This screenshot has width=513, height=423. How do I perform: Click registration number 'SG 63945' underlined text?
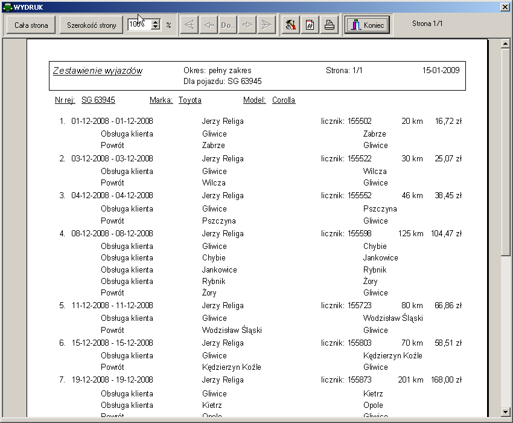98,100
